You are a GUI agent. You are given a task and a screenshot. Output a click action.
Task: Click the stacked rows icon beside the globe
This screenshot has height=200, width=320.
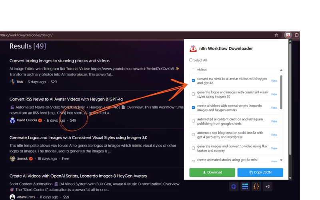tap(245, 186)
